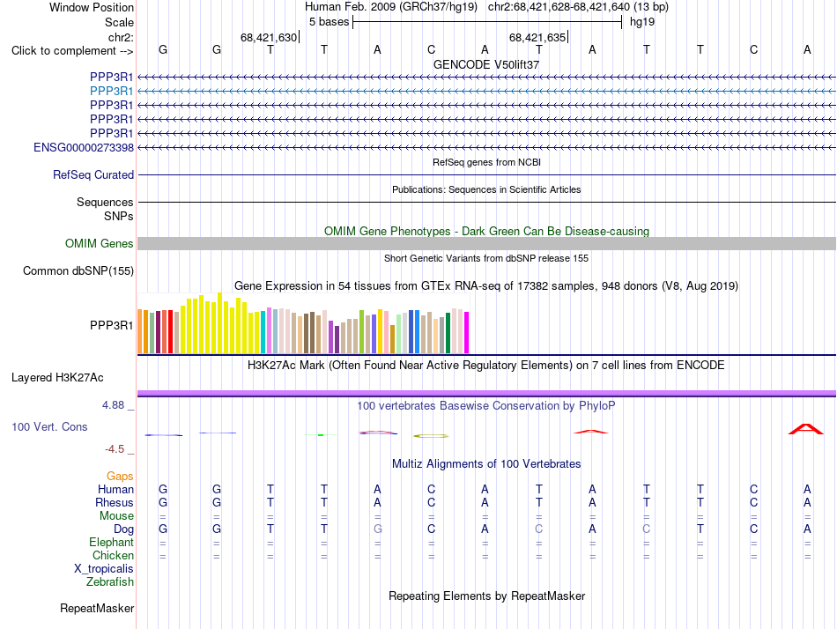Screen dimensions: 837x629
Task: Click the hg19 assembly label by scale
Action: point(642,22)
